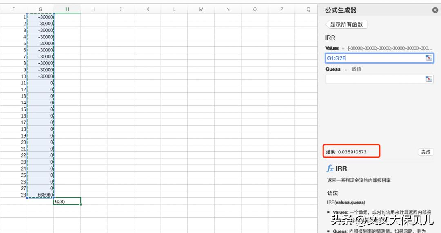Select column P header
Viewport: 441px width, 233px height.
281,9
